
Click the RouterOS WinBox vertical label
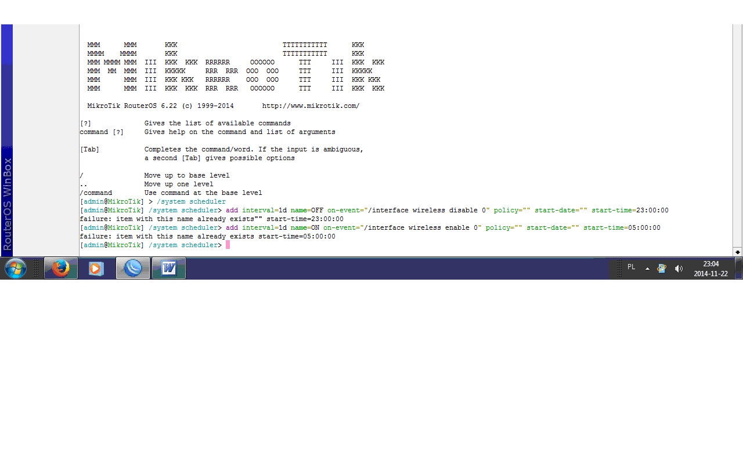point(7,204)
